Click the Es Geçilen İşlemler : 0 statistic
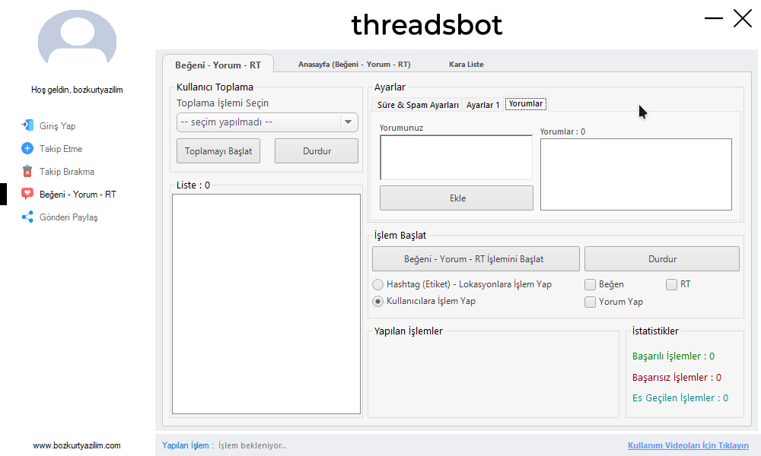761x456 pixels. coord(680,397)
